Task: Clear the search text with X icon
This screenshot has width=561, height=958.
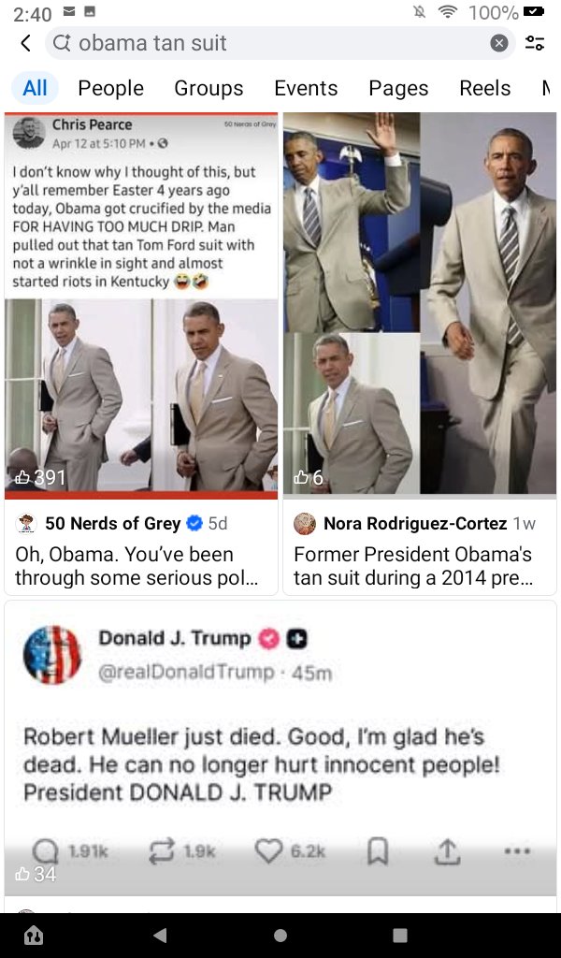Action: point(499,43)
